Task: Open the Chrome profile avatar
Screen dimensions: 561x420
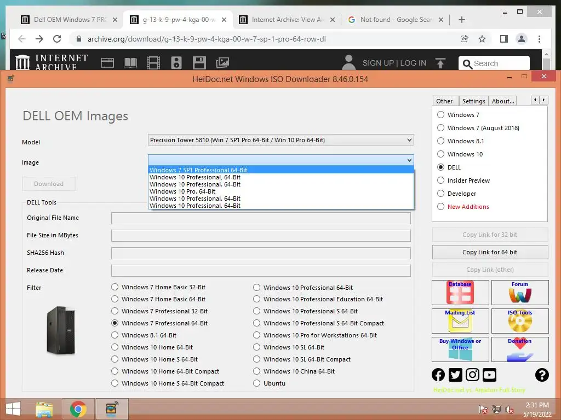Action: coord(522,39)
